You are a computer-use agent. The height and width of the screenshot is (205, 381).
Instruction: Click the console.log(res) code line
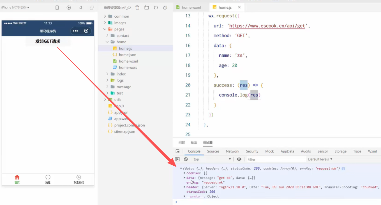(239, 95)
